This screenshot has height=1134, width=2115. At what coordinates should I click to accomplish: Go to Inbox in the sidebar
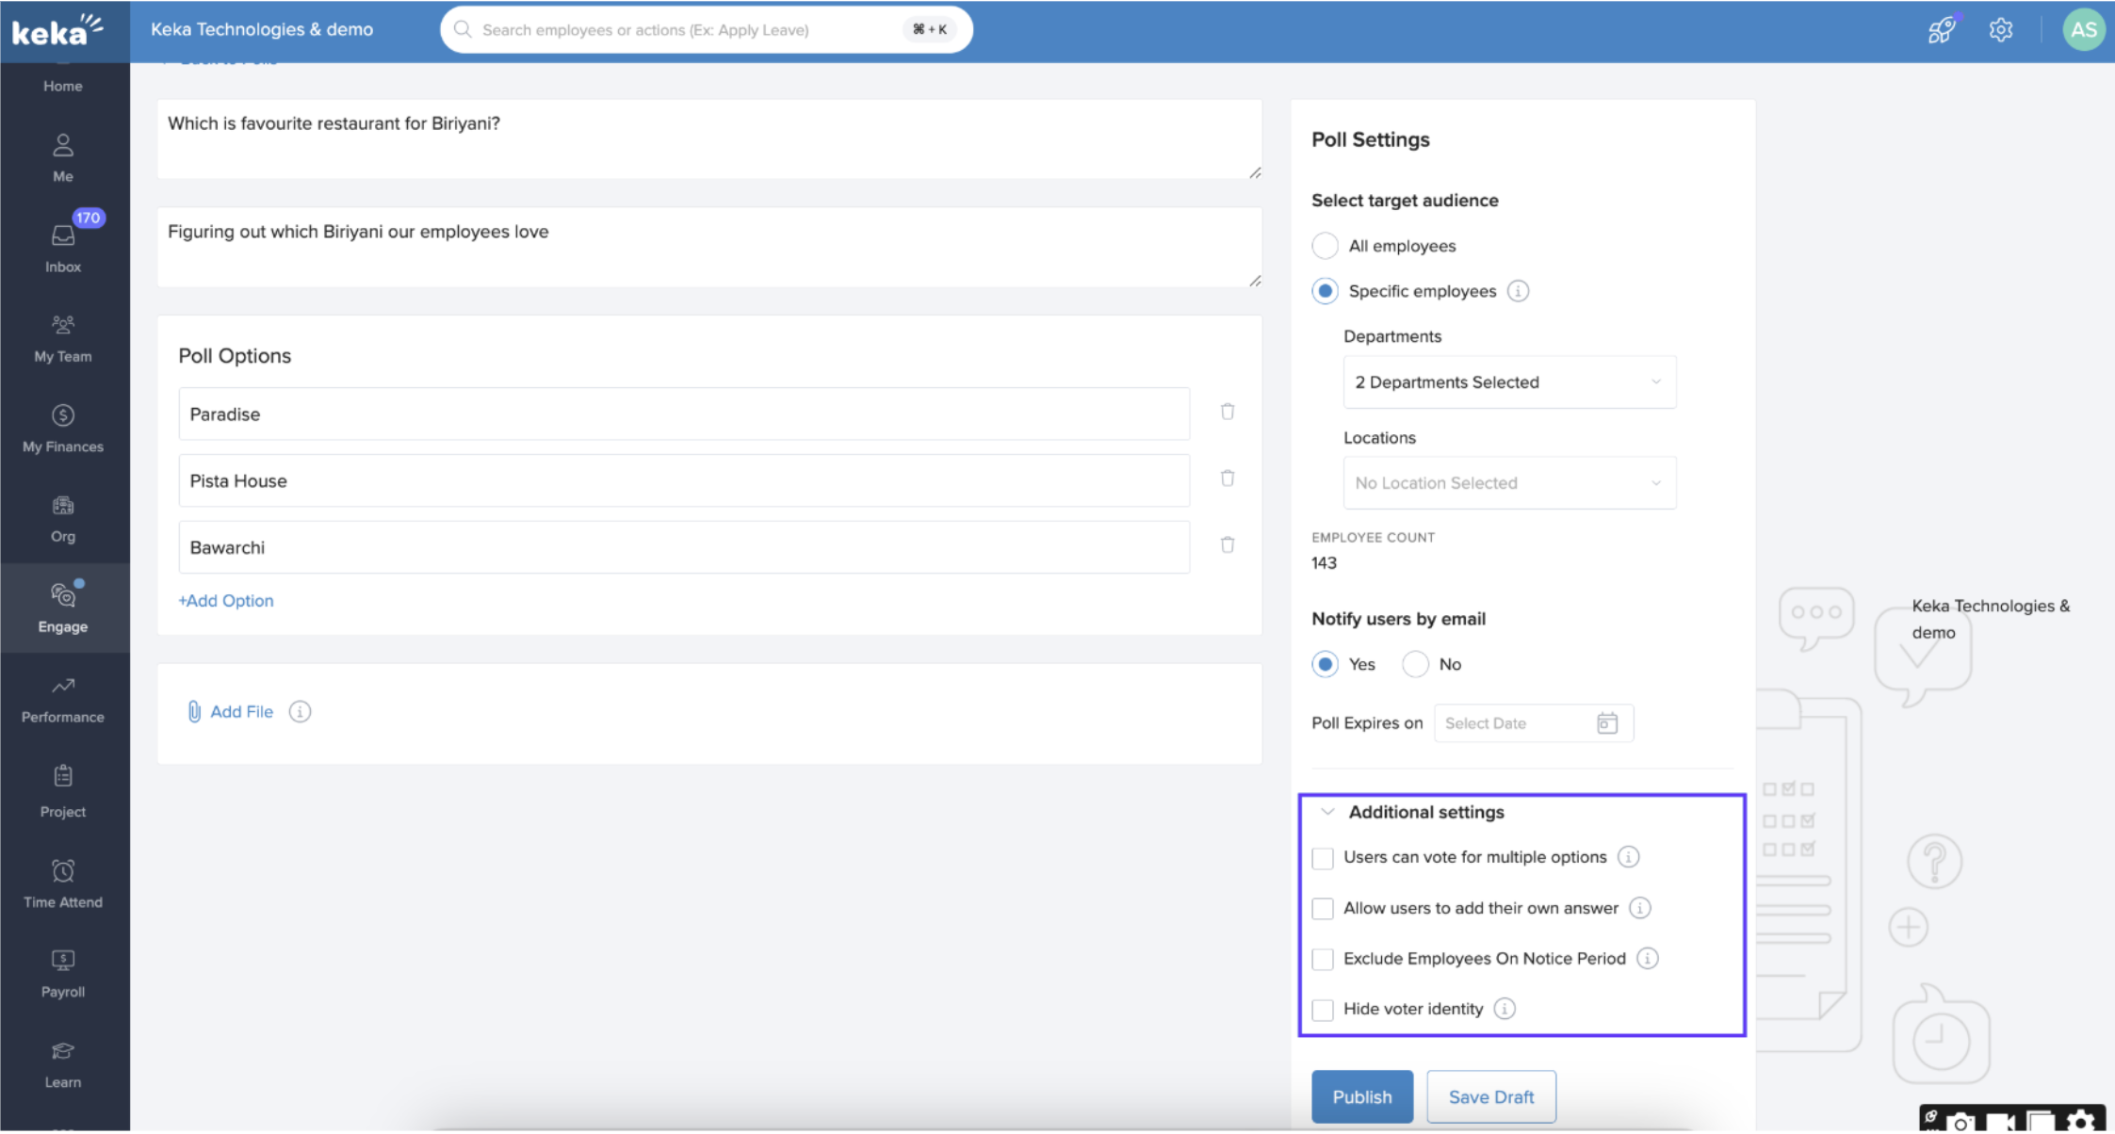click(x=63, y=247)
